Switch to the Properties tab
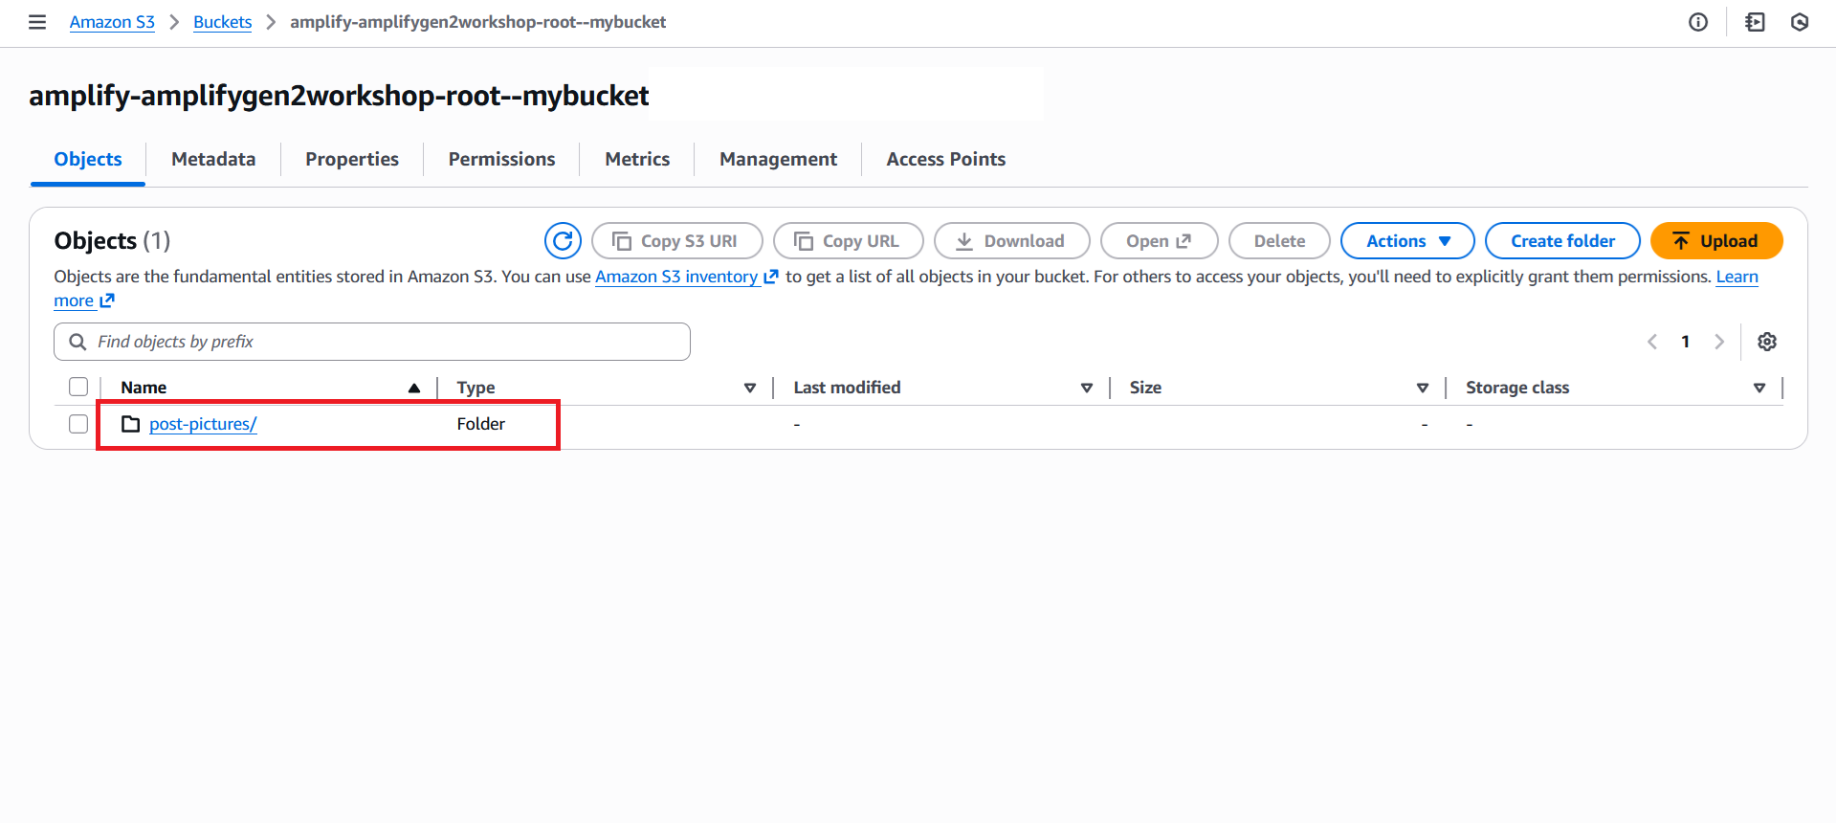The width and height of the screenshot is (1836, 823). [352, 159]
